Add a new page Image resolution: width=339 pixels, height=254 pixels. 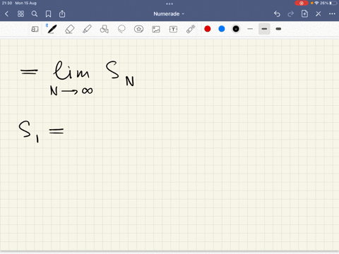(304, 14)
